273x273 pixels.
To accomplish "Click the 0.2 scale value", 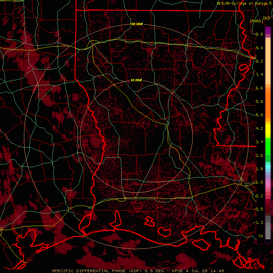I will coord(259,196).
